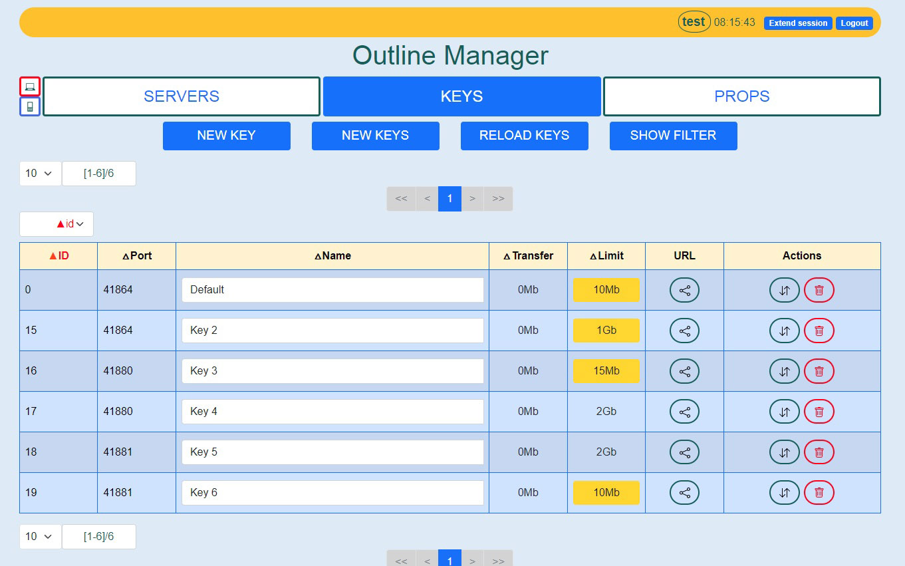Delete Key 6 with the red trash icon
Viewport: 905px width, 566px height.
point(819,492)
